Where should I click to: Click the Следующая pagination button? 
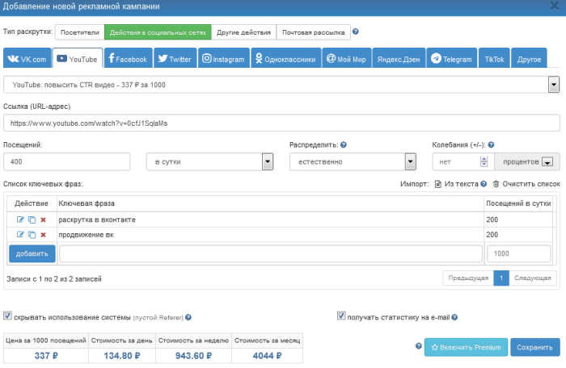pyautogui.click(x=533, y=278)
